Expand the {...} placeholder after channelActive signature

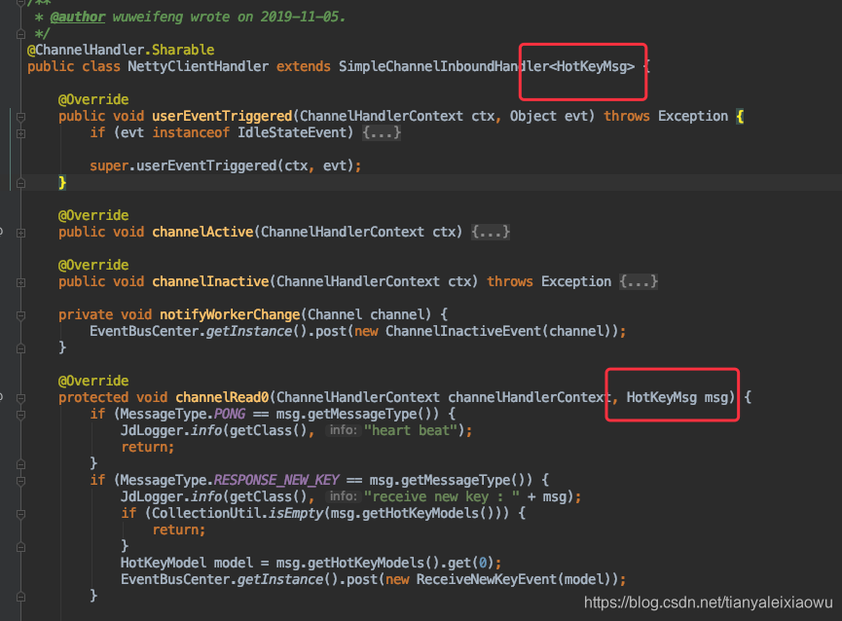[x=491, y=232]
